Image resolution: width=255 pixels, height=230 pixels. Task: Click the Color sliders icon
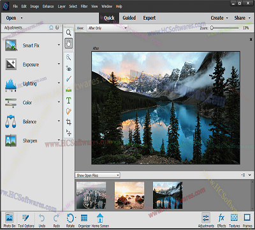pyautogui.click(x=11, y=103)
